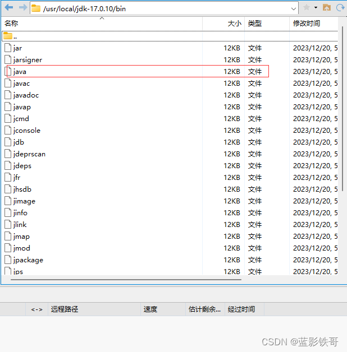Select the jmod file icon
The width and height of the screenshot is (347, 352).
pyautogui.click(x=8, y=248)
